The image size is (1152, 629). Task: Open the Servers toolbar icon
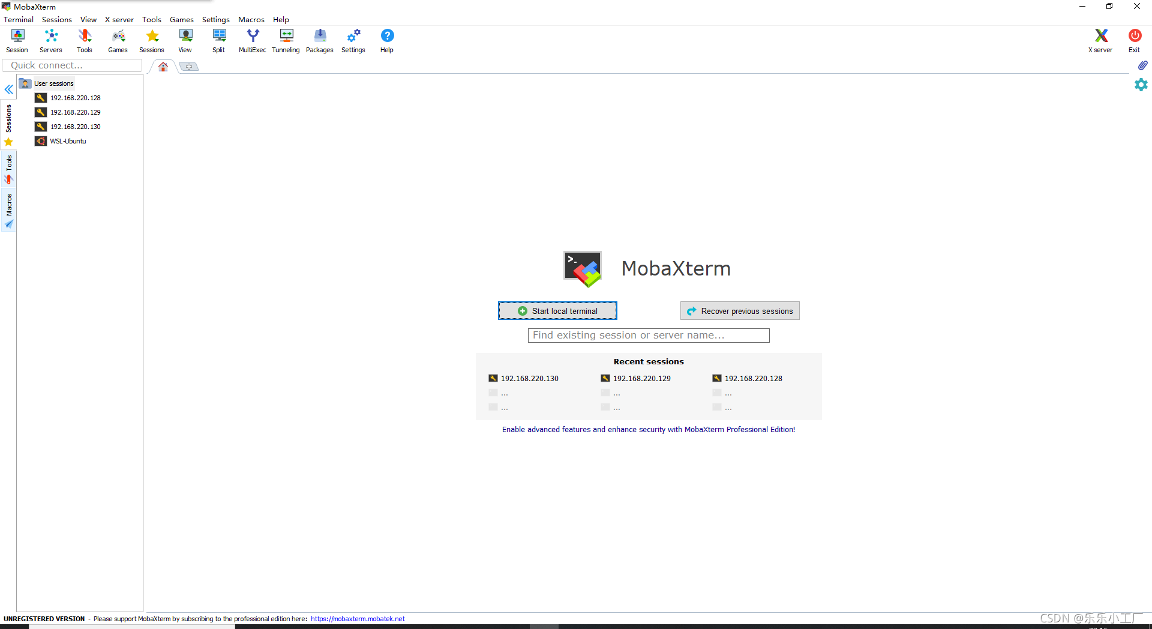click(51, 41)
